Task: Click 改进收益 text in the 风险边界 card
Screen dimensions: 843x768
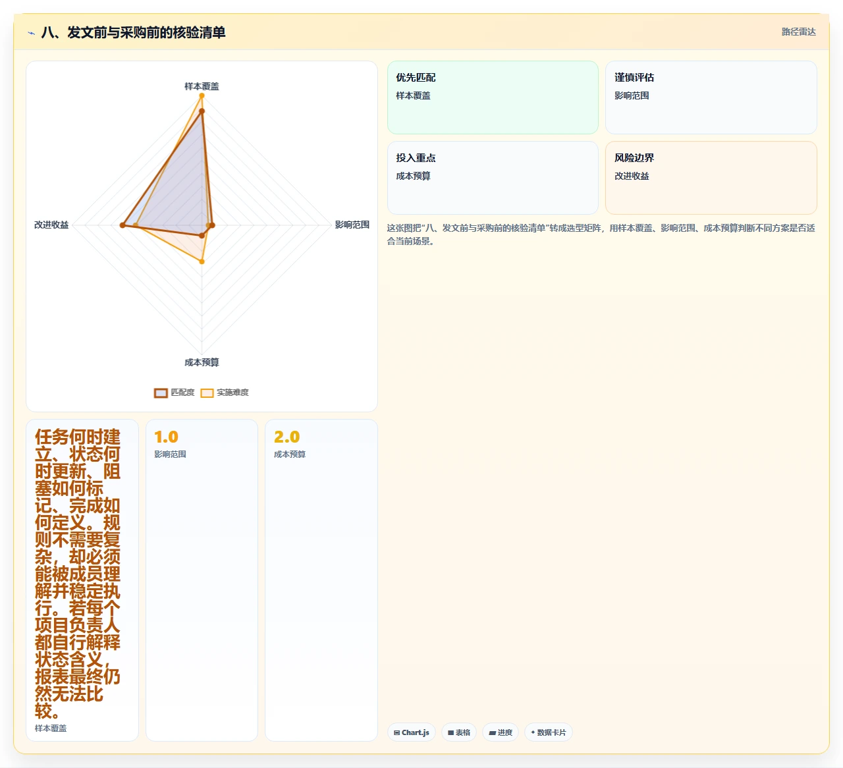Action: click(x=632, y=176)
